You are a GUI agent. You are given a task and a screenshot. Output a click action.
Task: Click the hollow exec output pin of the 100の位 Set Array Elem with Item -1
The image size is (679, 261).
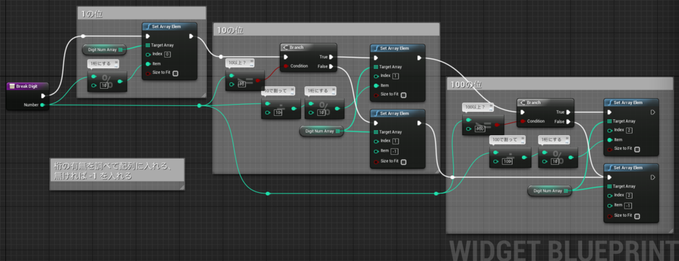click(x=652, y=177)
